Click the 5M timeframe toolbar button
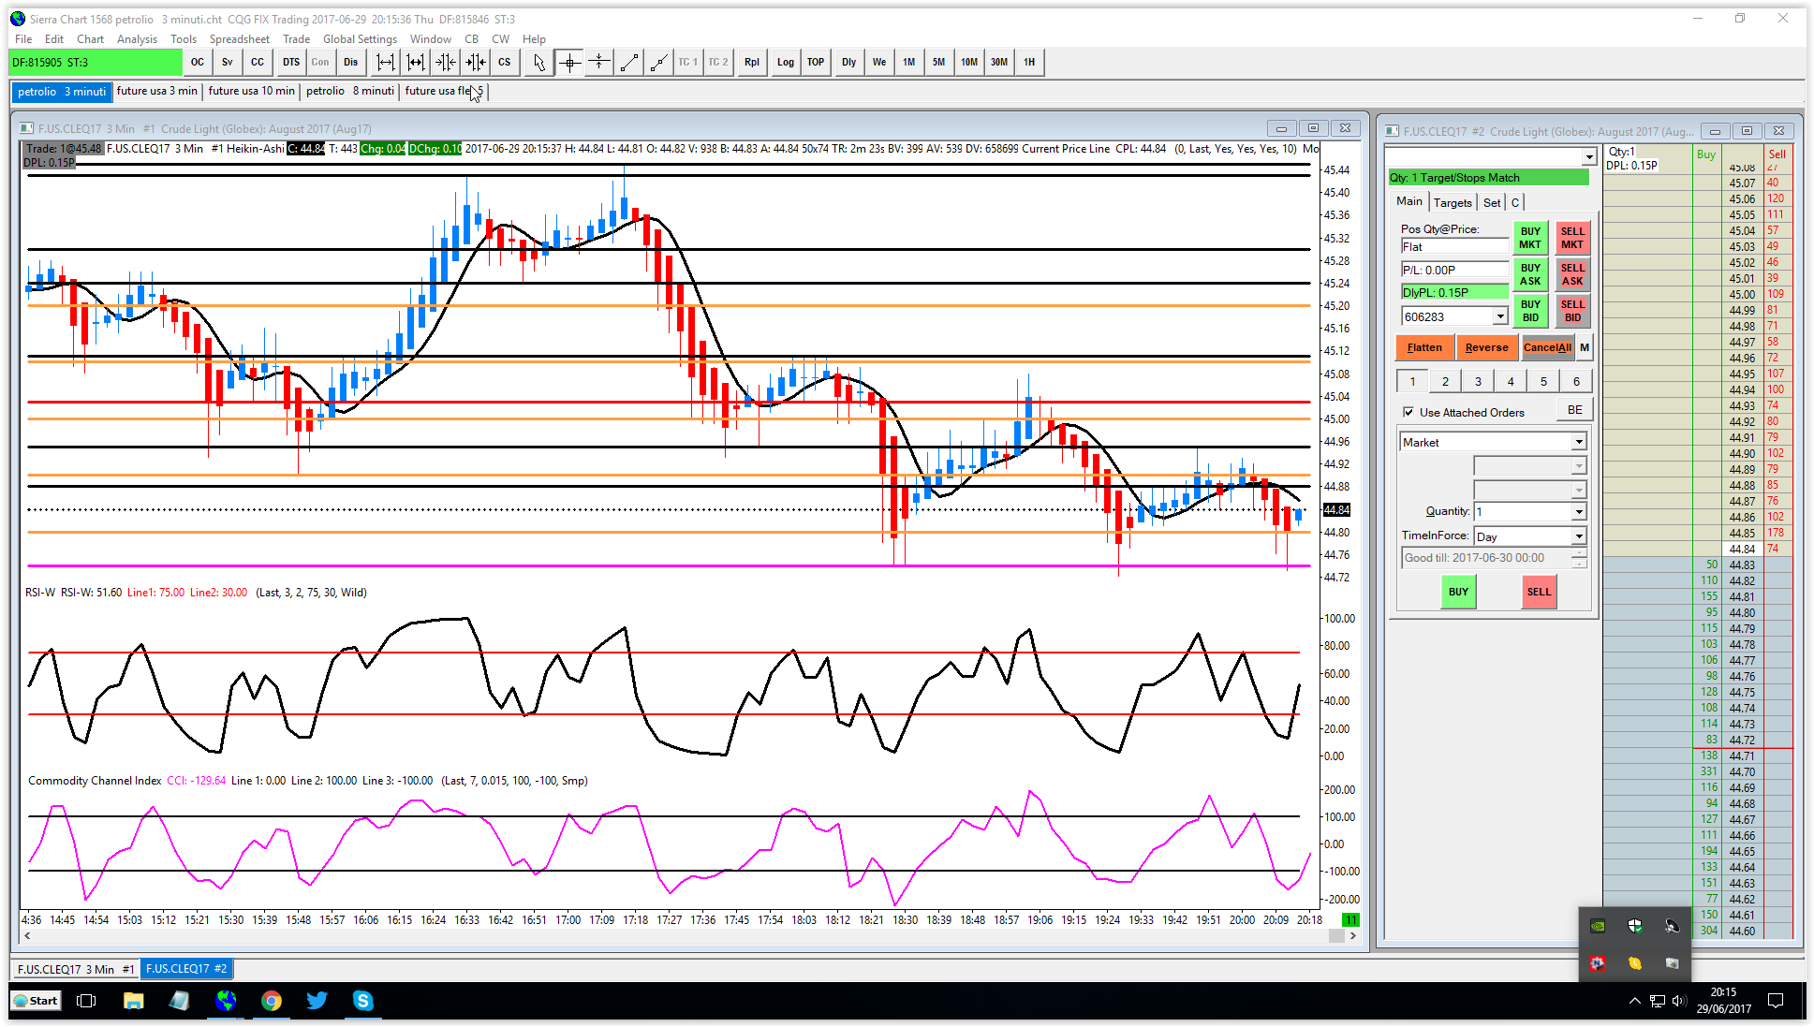 click(938, 63)
